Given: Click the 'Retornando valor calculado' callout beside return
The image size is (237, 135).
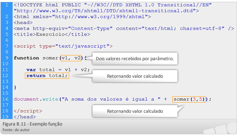Looking at the screenshot, I should (135, 76).
